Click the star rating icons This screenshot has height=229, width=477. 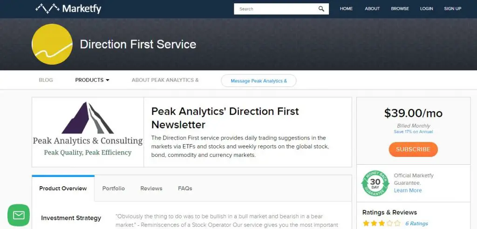point(381,223)
